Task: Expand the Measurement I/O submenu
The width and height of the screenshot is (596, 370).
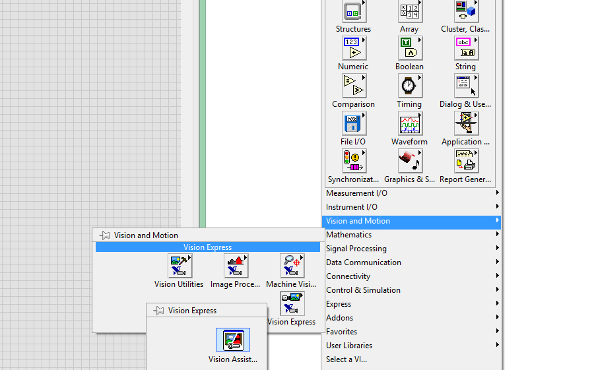Action: pos(411,193)
